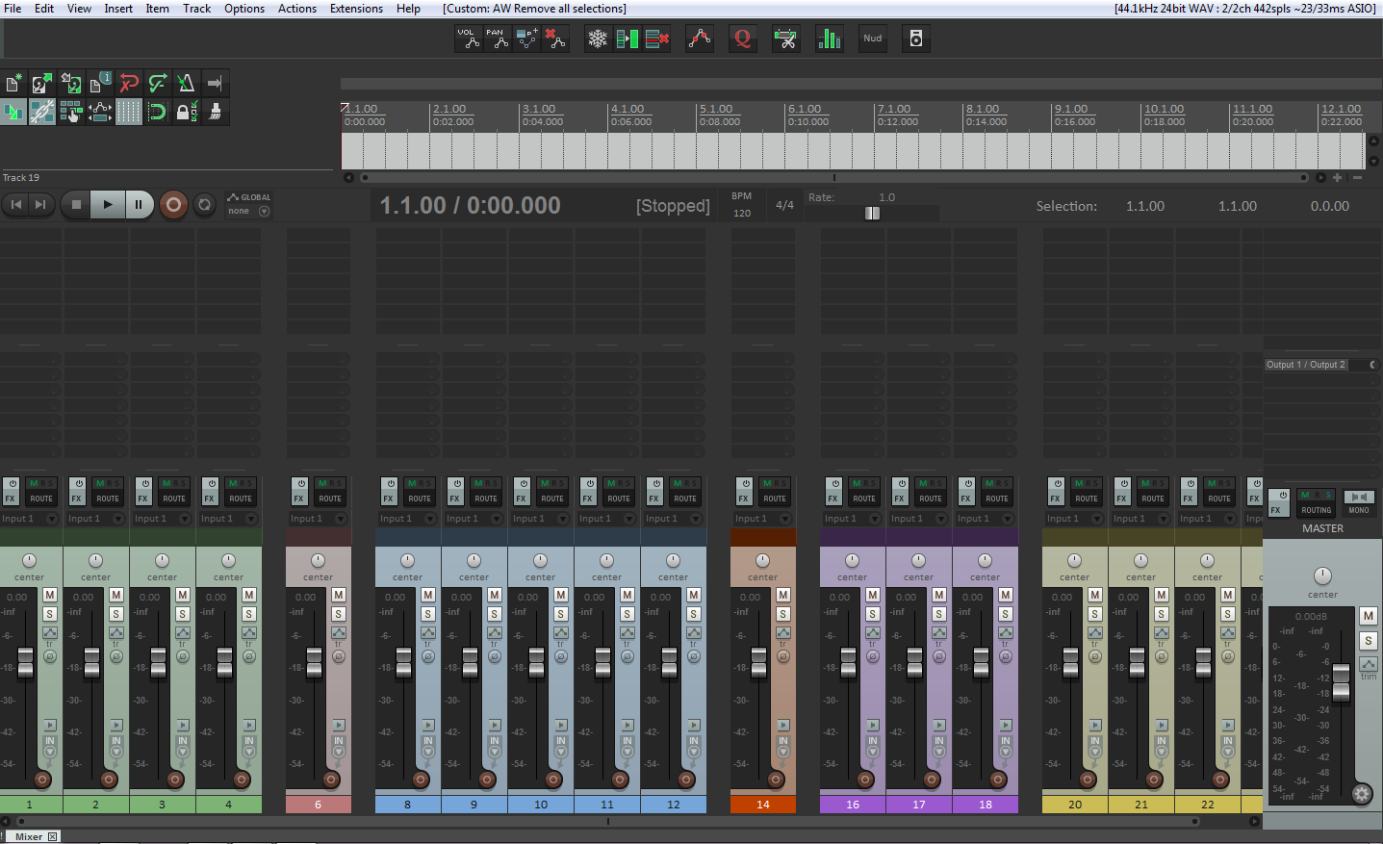Click the padlock locking icon
The width and height of the screenshot is (1383, 844).
[185, 112]
